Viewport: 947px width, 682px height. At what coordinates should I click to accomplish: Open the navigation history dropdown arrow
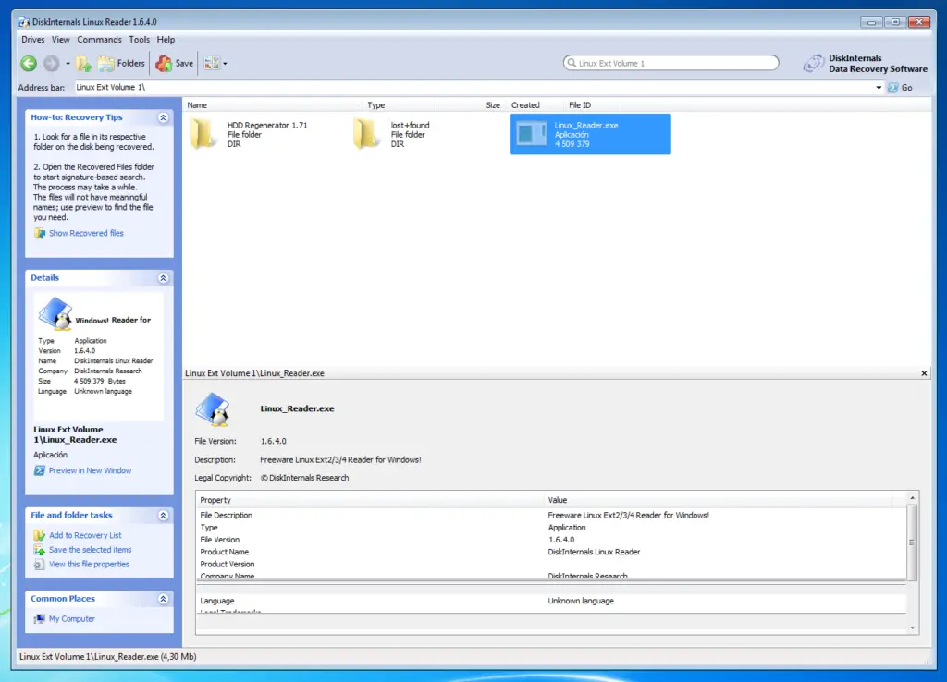click(68, 64)
